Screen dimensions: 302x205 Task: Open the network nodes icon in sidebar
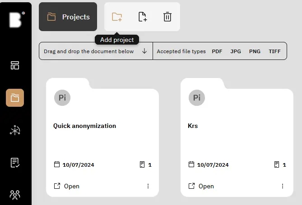[x=15, y=131]
